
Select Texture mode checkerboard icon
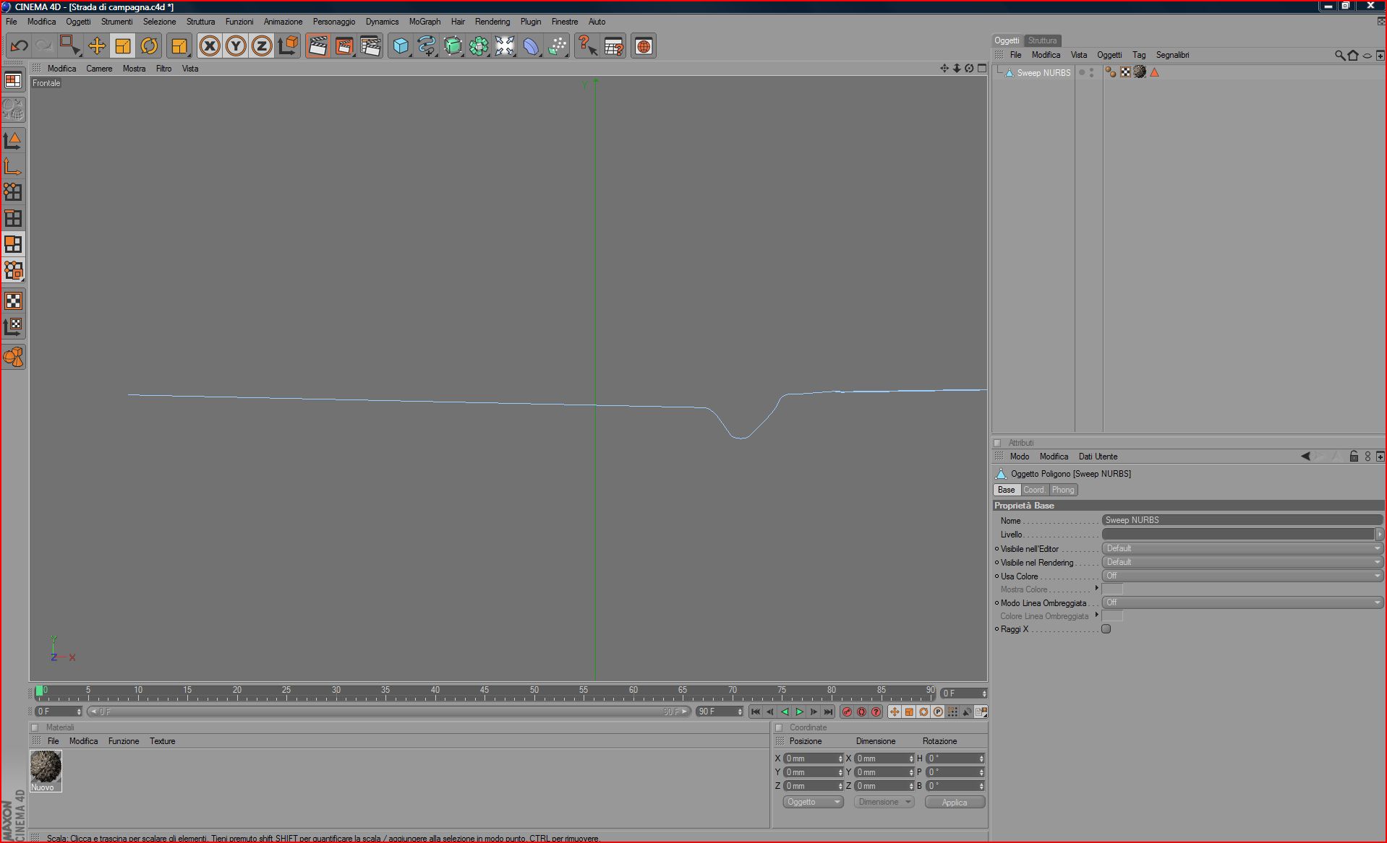13,301
